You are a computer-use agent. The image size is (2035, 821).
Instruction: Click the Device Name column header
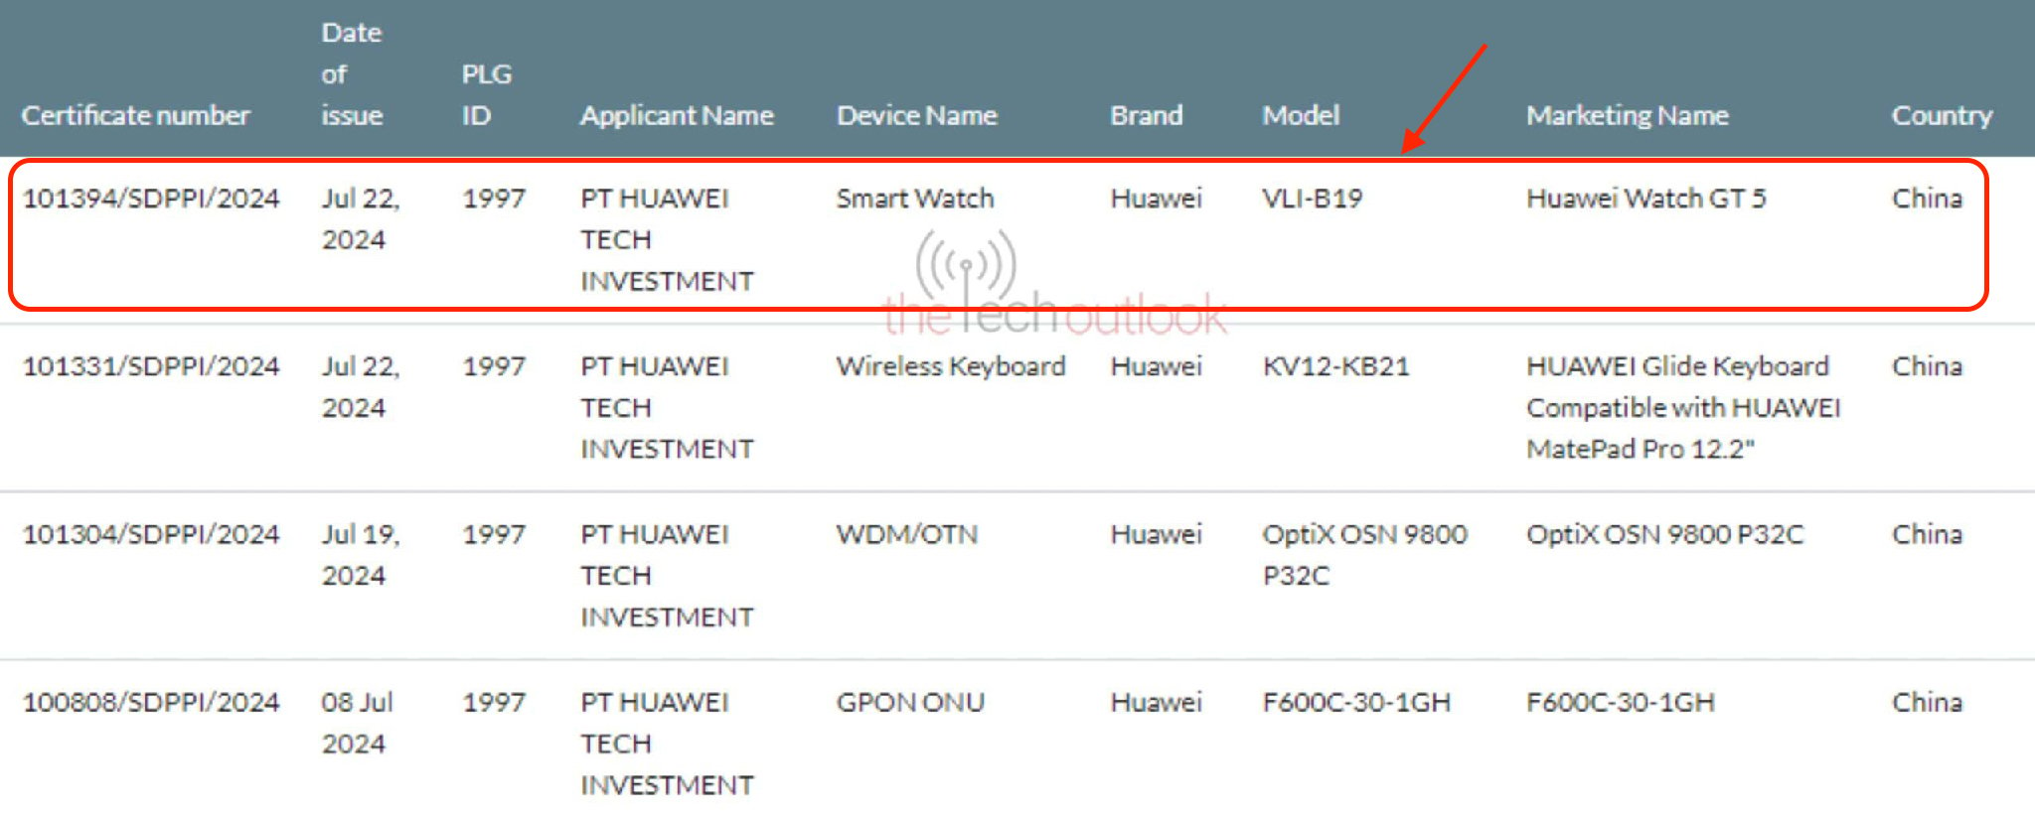pyautogui.click(x=916, y=115)
